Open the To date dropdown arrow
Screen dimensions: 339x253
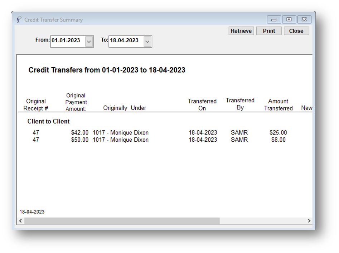(x=147, y=42)
